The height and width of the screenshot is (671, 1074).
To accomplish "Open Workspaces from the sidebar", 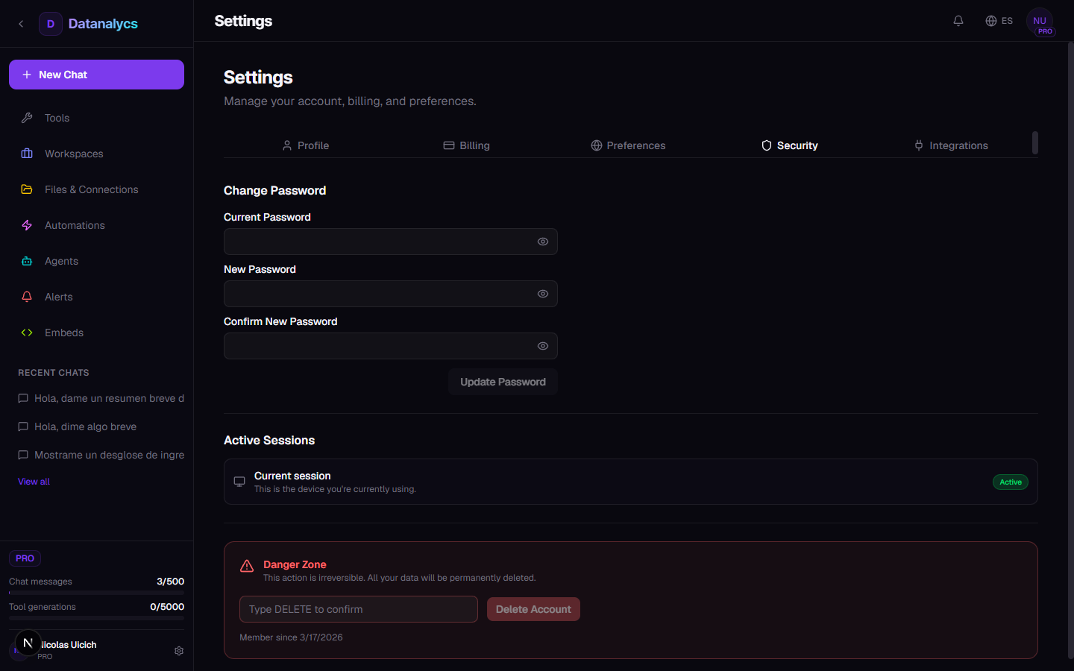I will [x=74, y=154].
